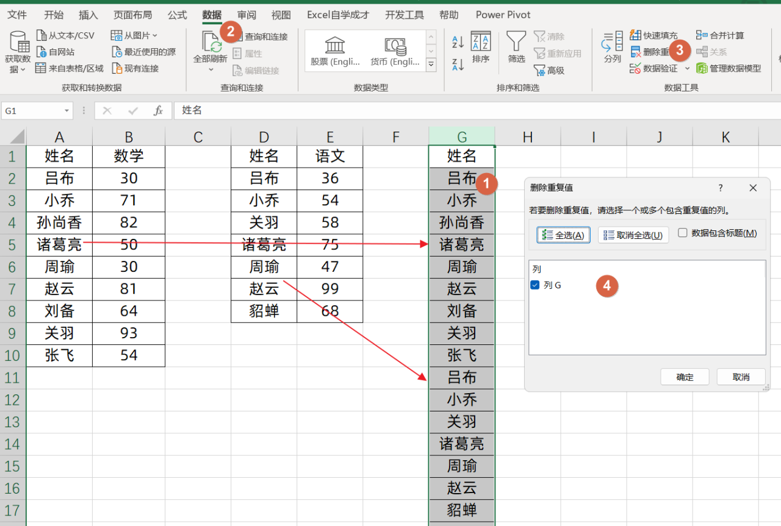Viewport: 781px width, 526px height.
Task: Click cell A10 张飞
Action: (x=59, y=355)
